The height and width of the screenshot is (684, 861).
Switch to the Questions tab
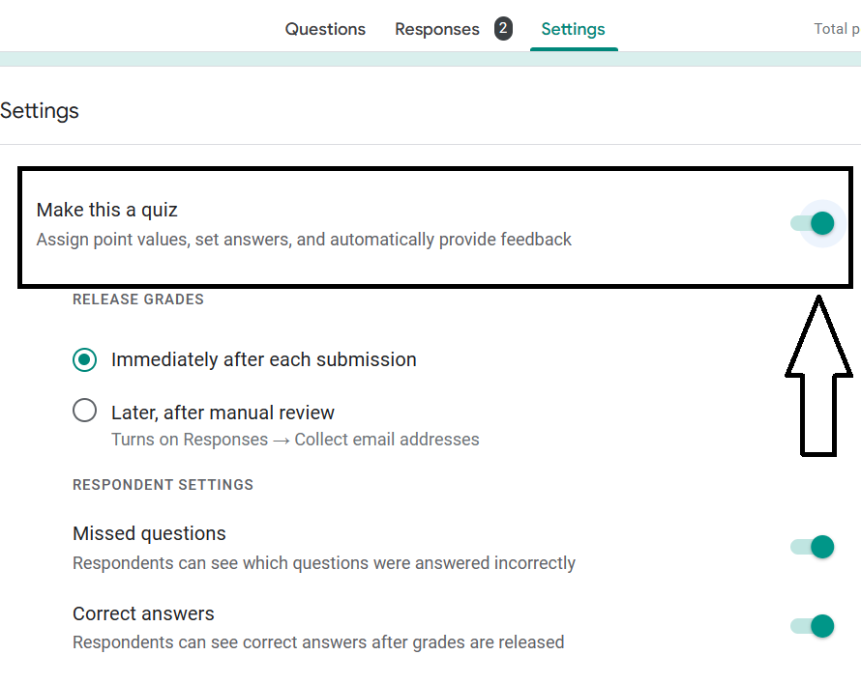pos(325,29)
